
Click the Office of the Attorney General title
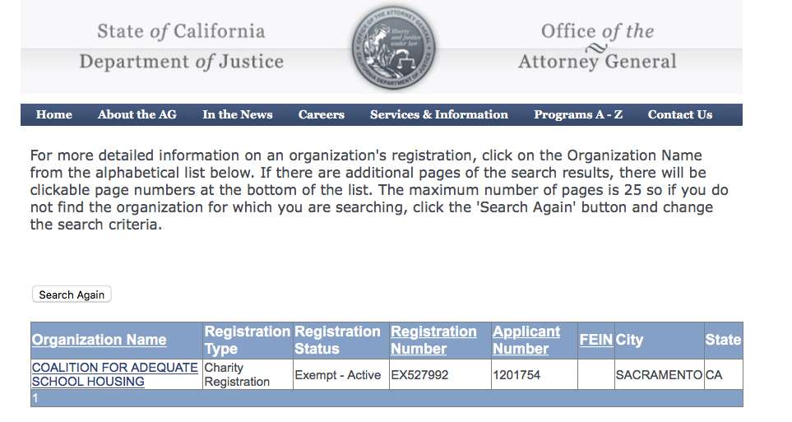pyautogui.click(x=597, y=47)
